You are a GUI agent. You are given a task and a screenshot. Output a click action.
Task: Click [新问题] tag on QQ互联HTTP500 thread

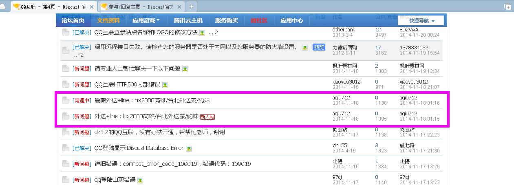(82, 84)
